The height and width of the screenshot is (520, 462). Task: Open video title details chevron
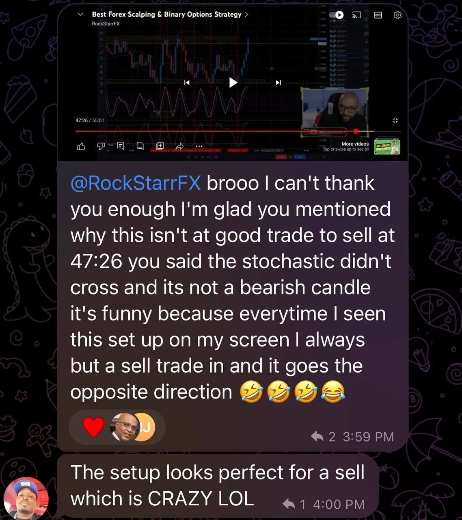pos(246,14)
